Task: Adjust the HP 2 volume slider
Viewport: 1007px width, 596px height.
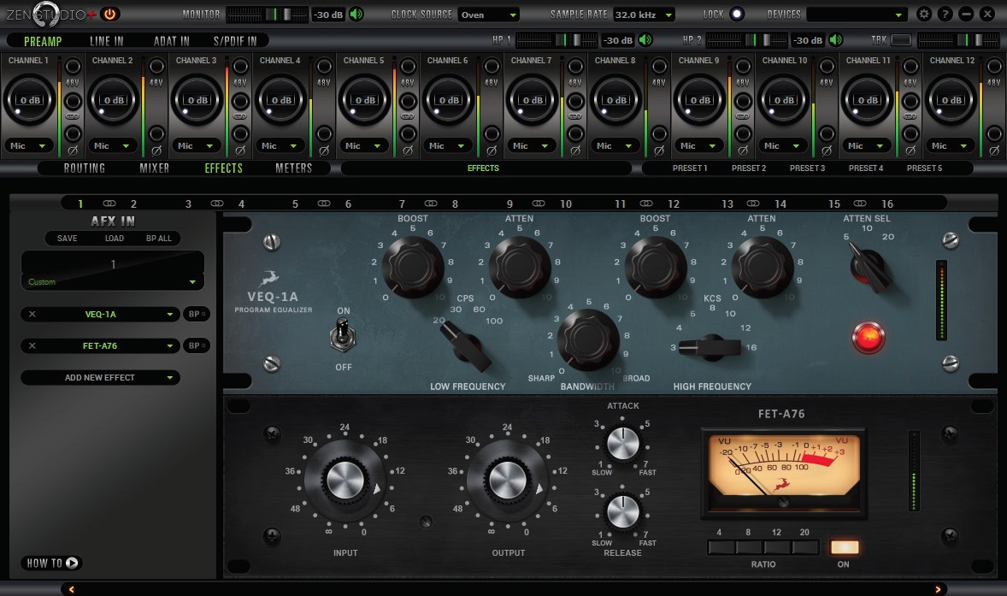Action: pos(747,40)
